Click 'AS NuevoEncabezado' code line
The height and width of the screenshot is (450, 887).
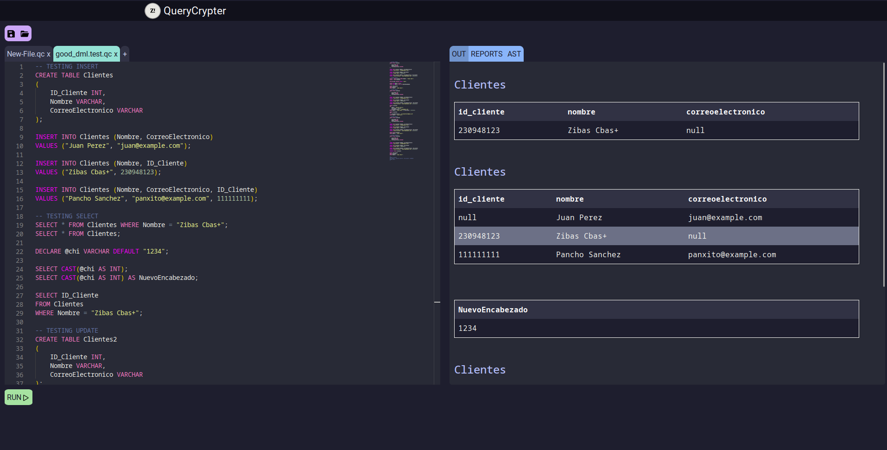pos(117,278)
